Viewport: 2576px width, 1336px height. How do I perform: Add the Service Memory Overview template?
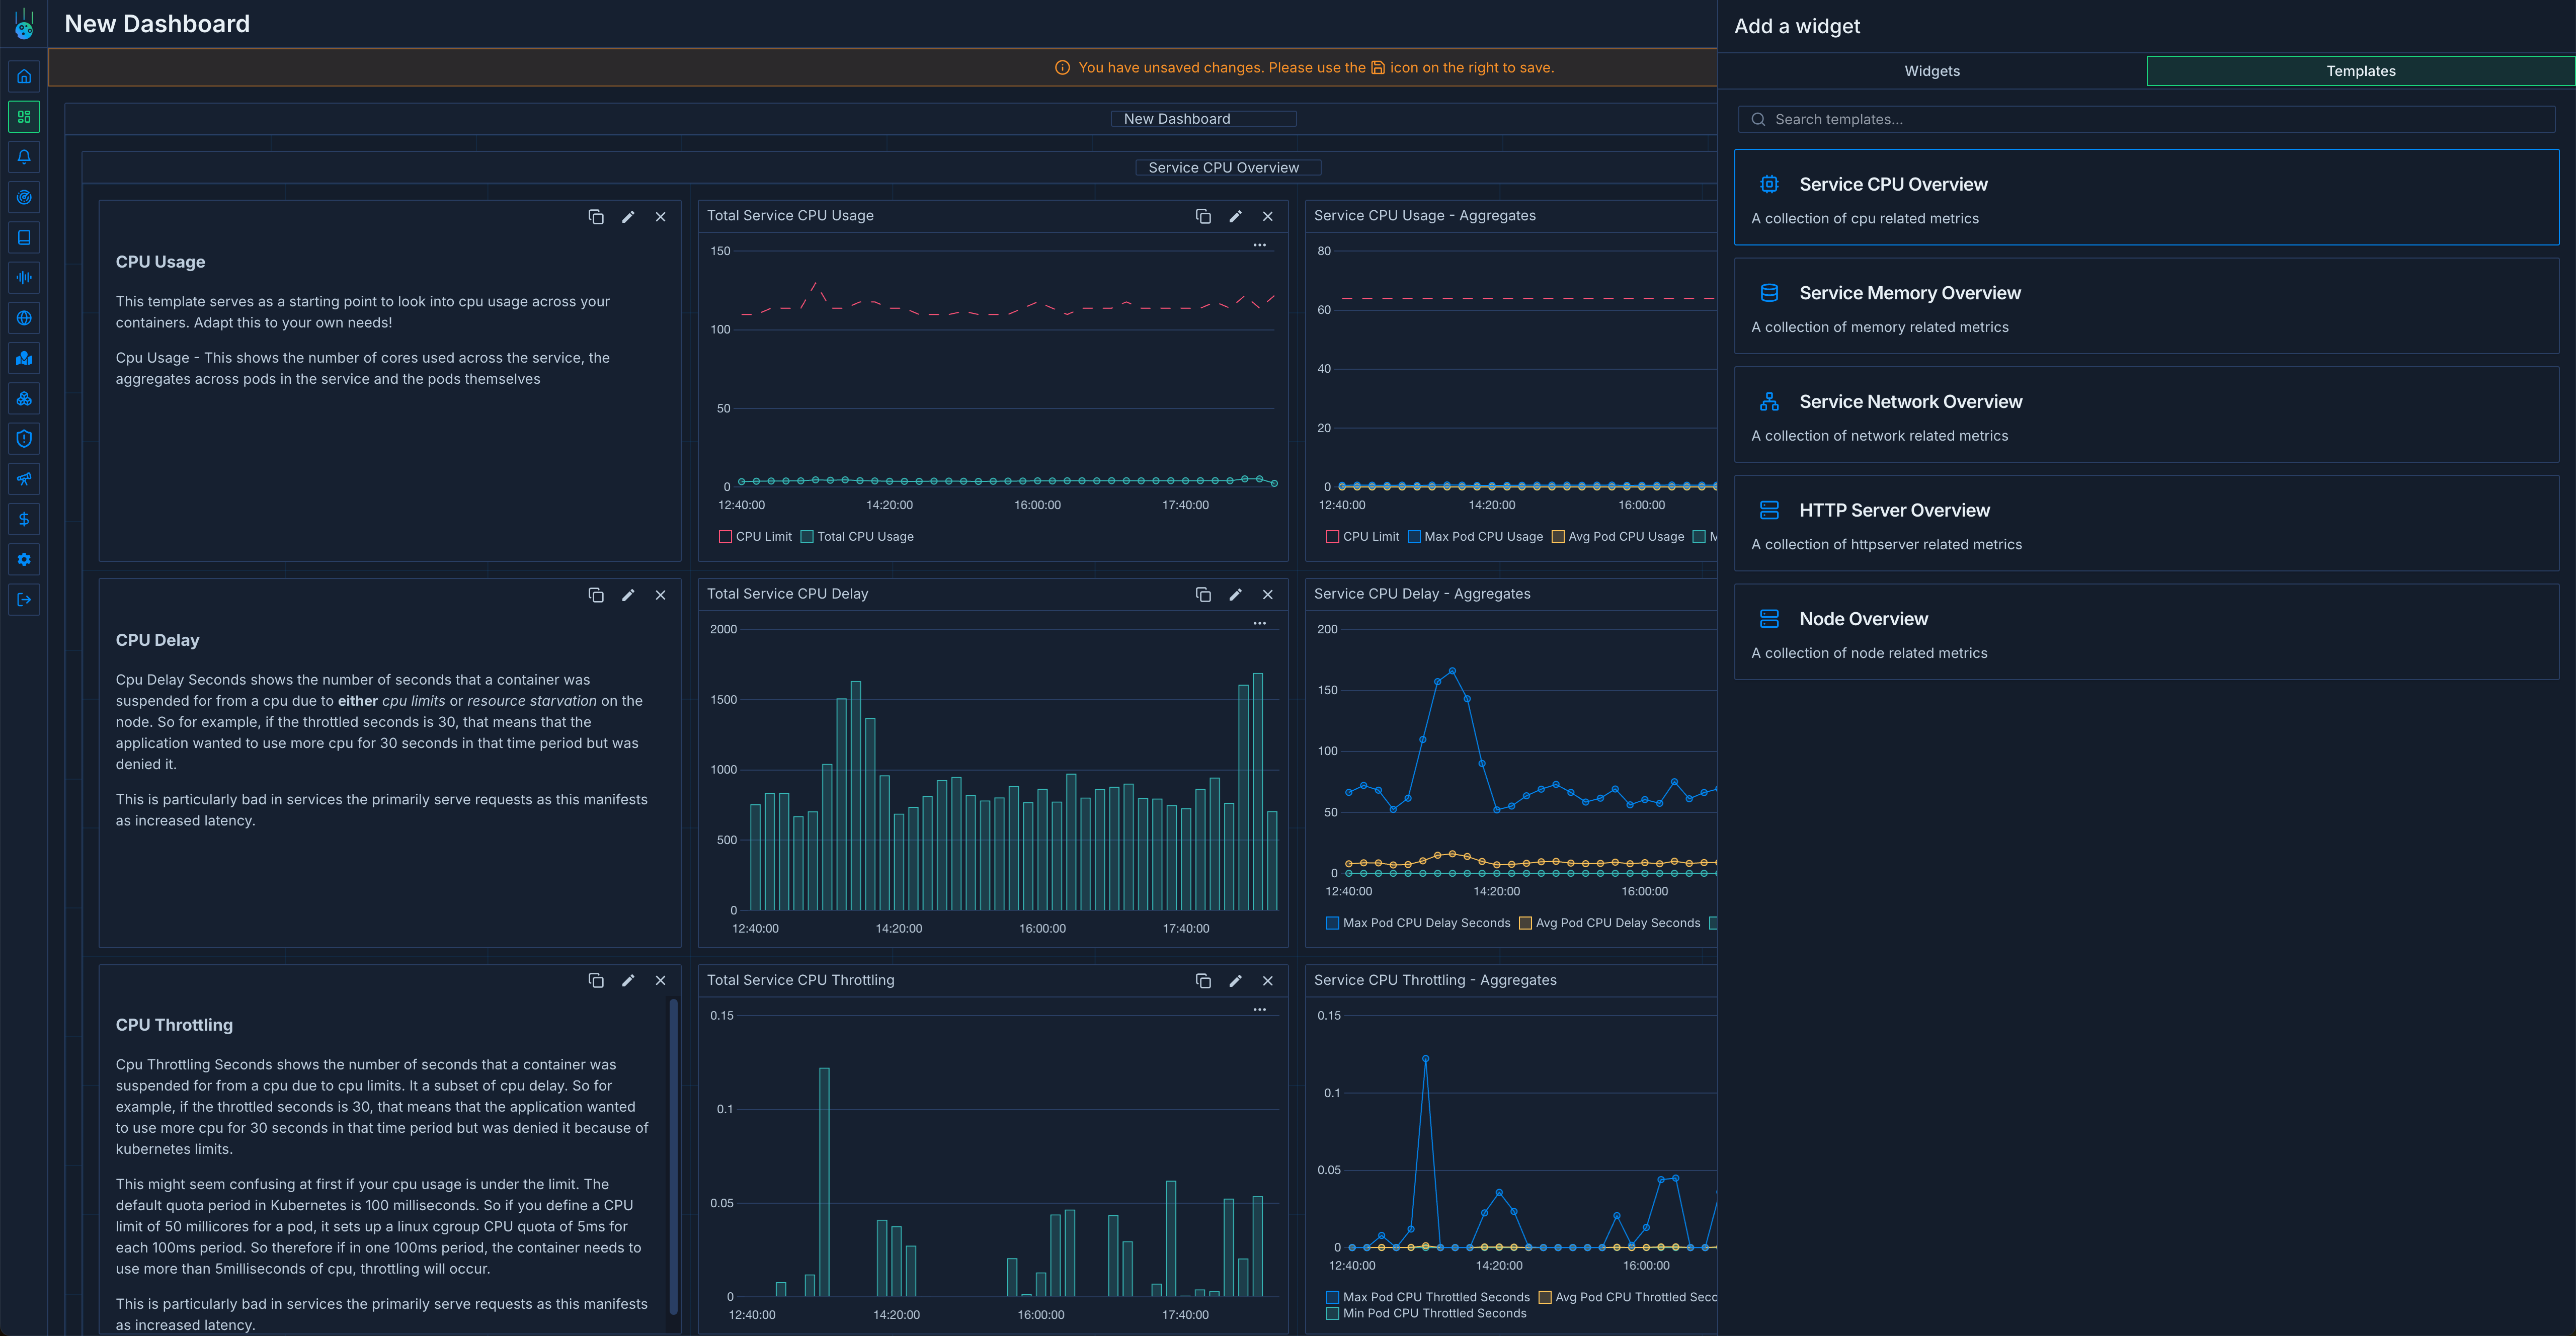pos(2146,306)
